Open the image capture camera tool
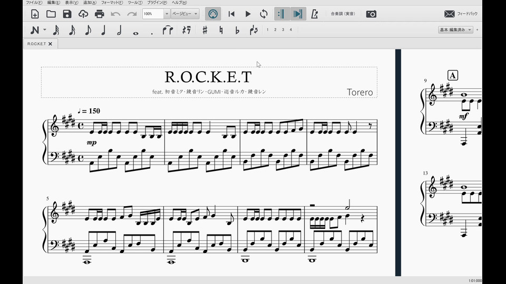The height and width of the screenshot is (284, 506). [371, 14]
